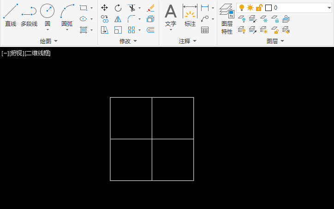Open linear dimension dropdown arrow
Screen dimensions: 334x209
point(213,8)
